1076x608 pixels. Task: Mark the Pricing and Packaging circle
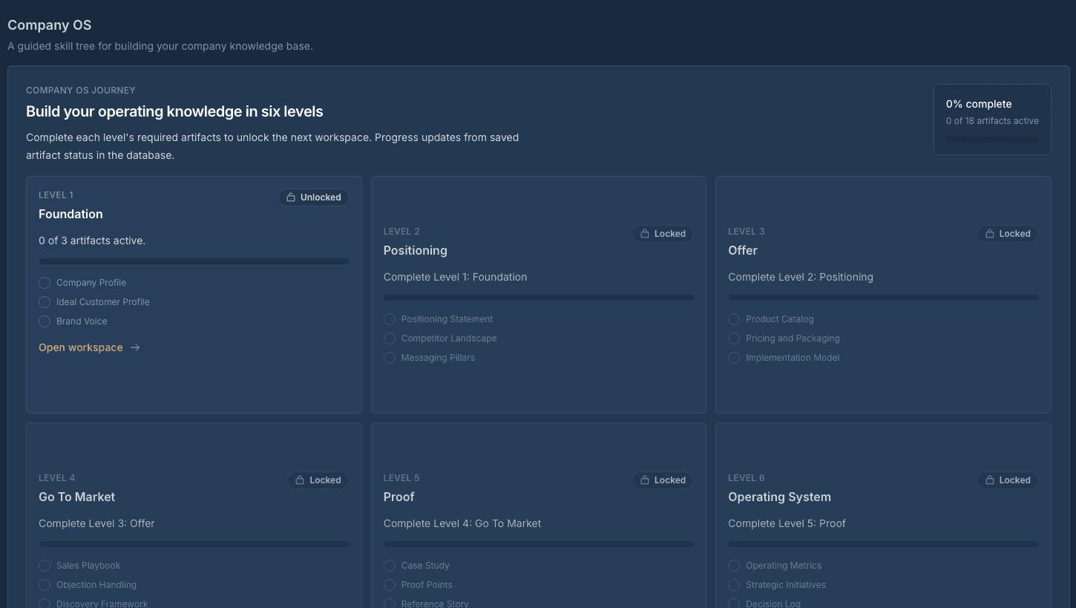click(734, 339)
